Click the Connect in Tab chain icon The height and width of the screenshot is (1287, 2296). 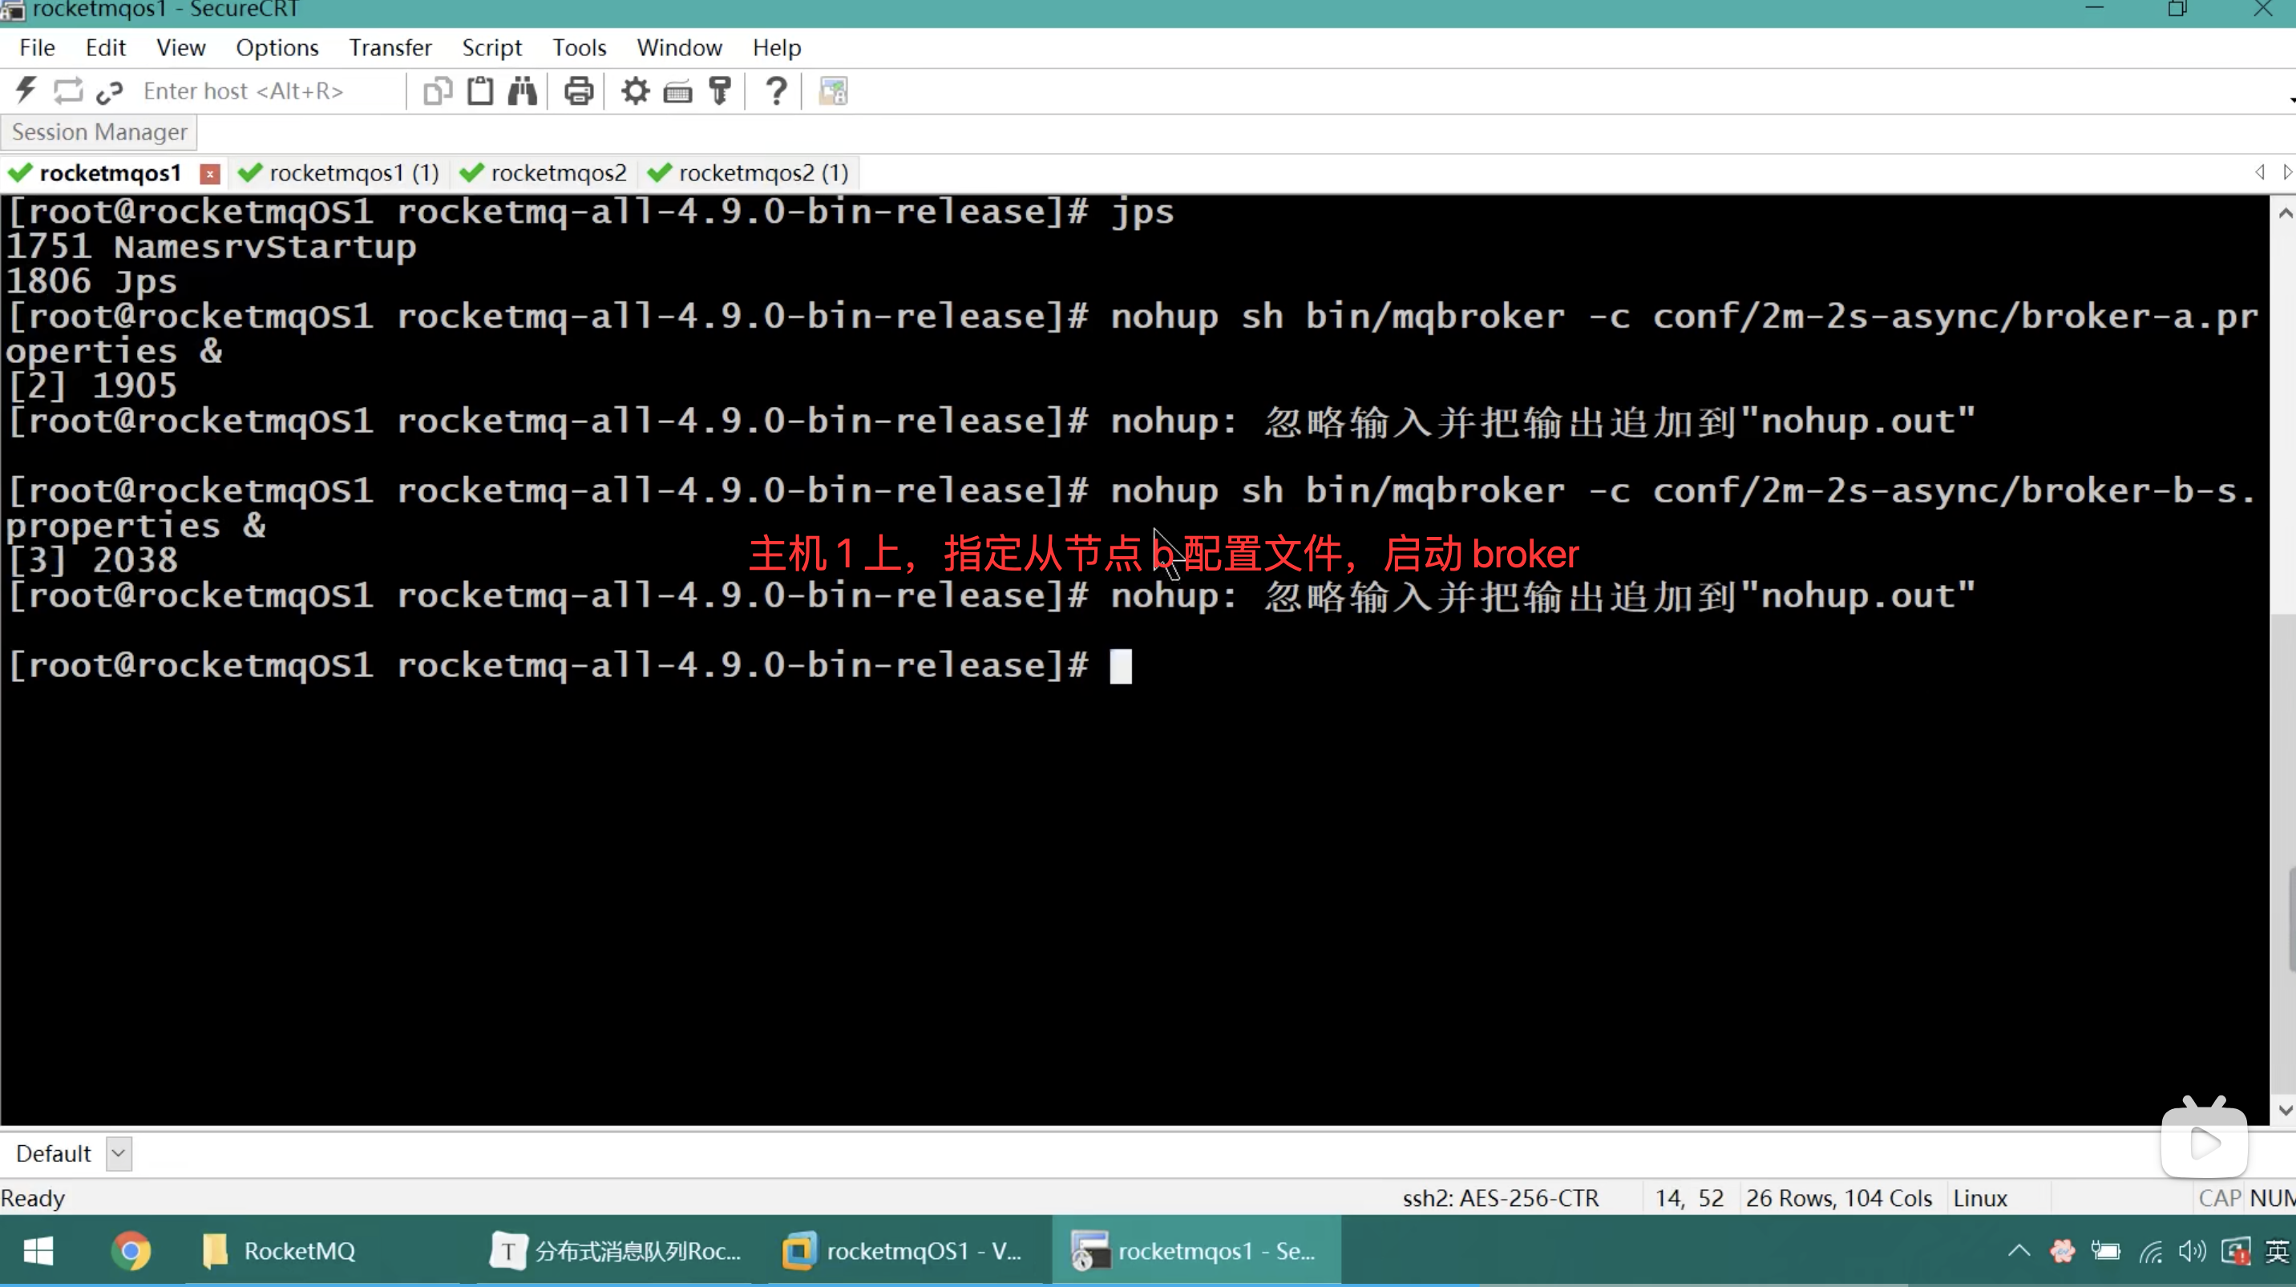[110, 91]
